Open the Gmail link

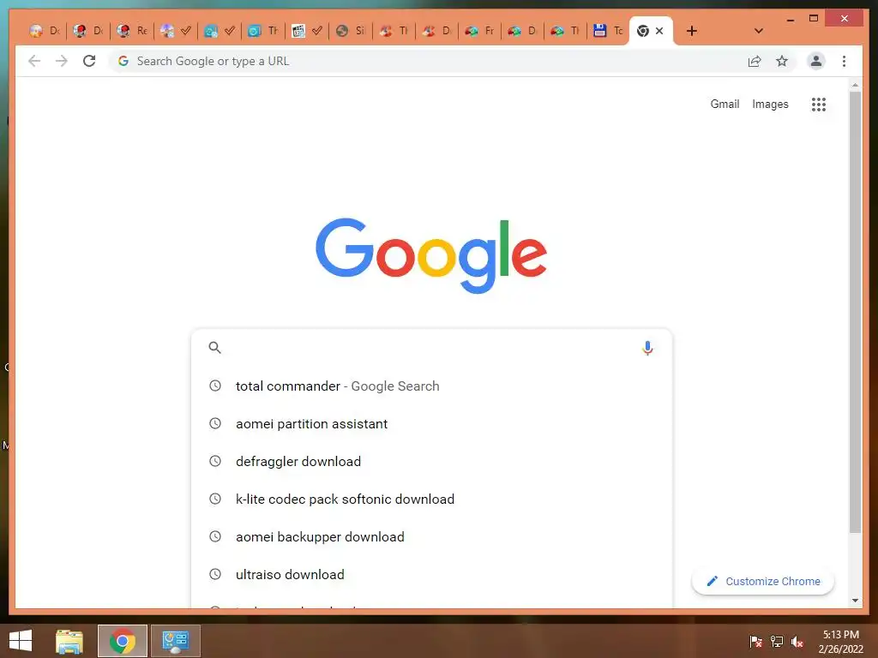pos(725,104)
